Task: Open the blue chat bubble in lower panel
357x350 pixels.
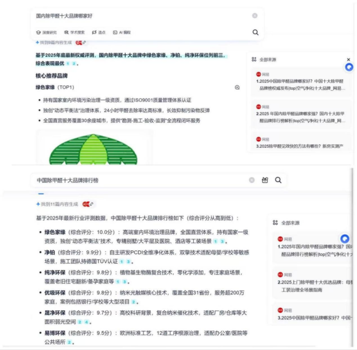Action: [345, 238]
